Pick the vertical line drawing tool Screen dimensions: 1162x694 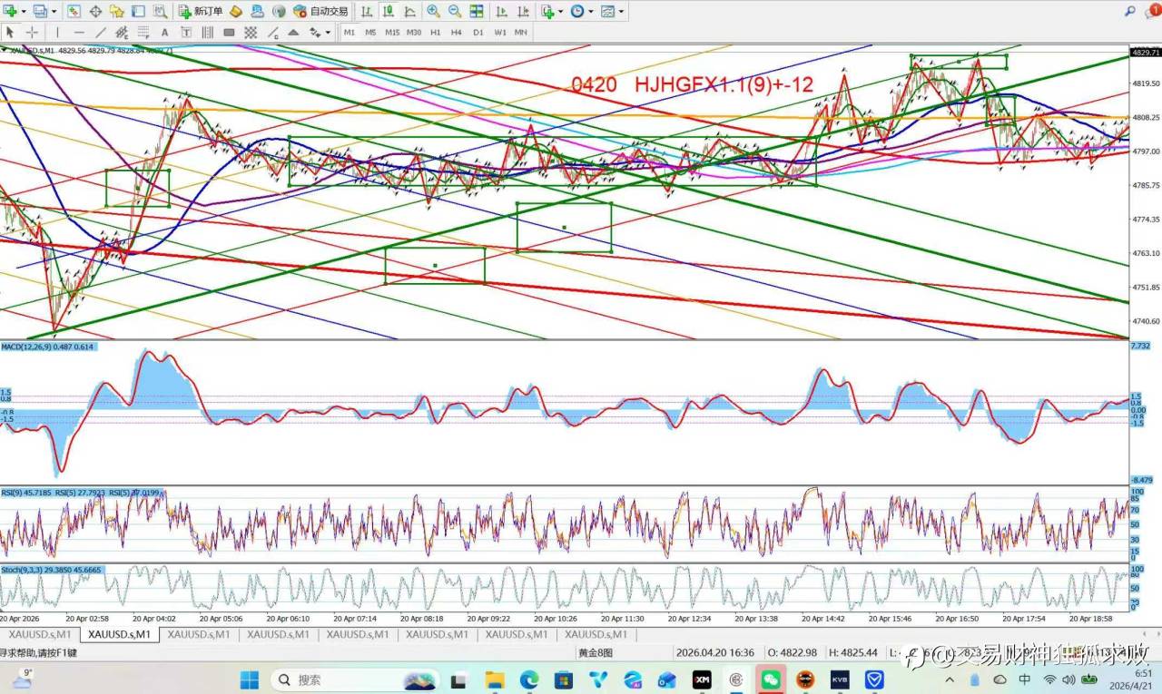click(57, 32)
